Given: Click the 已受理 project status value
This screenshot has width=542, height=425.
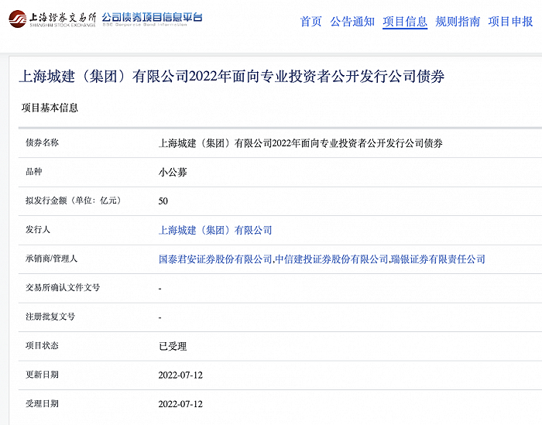Looking at the screenshot, I should [173, 346].
